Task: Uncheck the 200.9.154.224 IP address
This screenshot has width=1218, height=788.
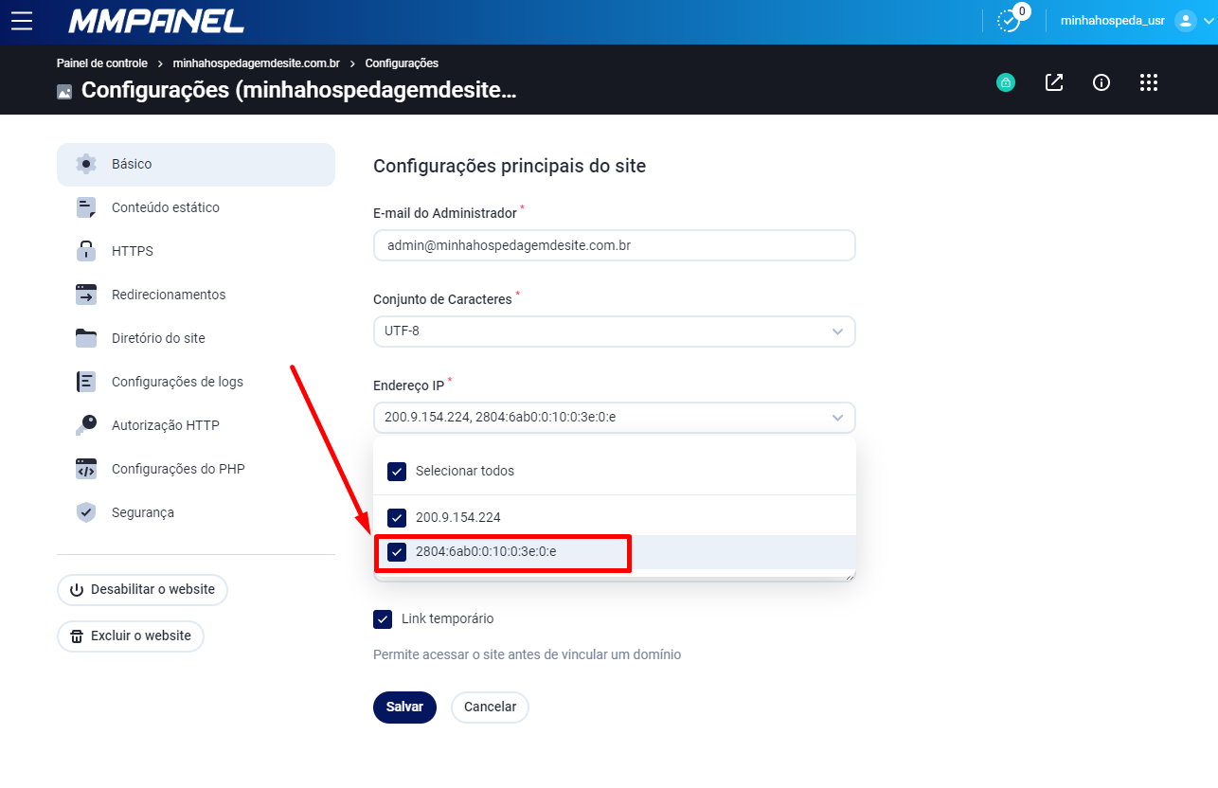Action: pyautogui.click(x=398, y=517)
